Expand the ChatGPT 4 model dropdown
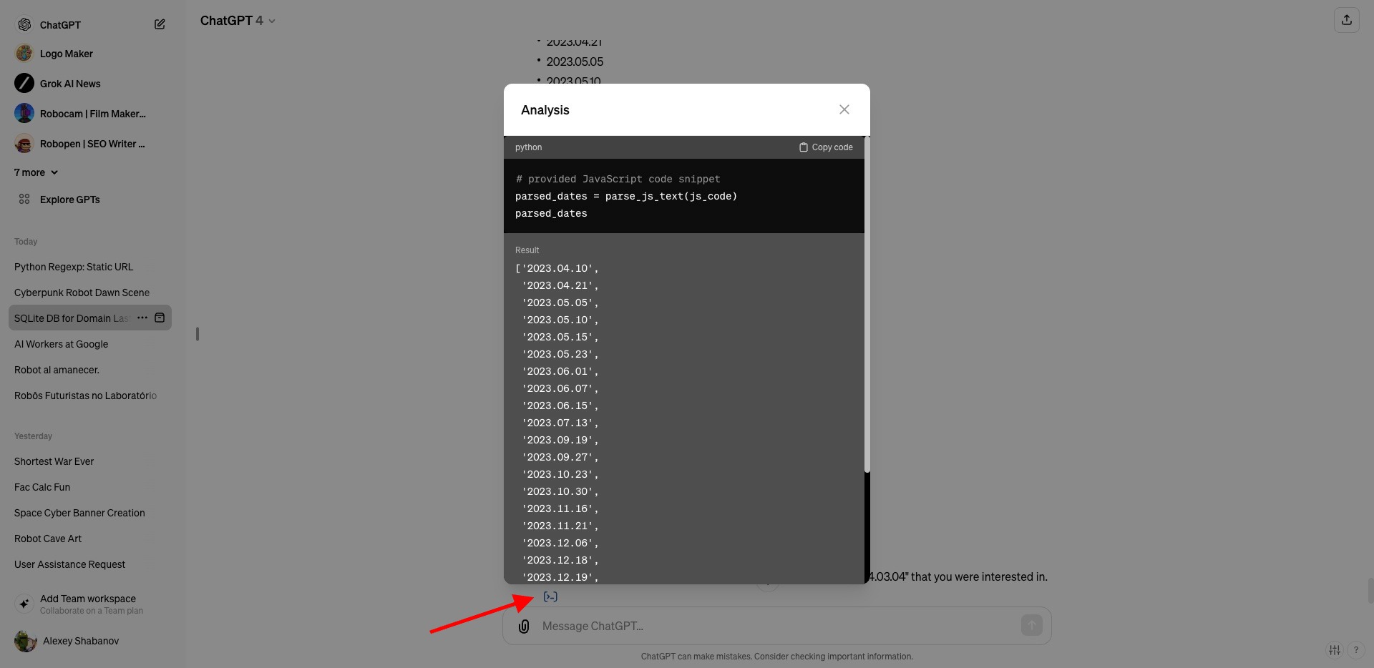 coord(238,21)
